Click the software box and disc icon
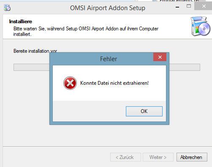Viewport: 212px width, 167px height. 200,26
